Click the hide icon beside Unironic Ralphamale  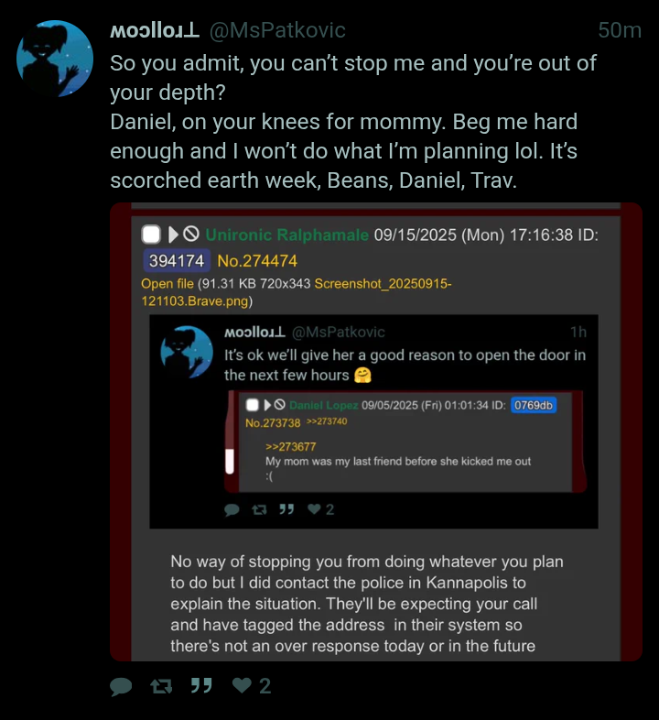pos(191,235)
